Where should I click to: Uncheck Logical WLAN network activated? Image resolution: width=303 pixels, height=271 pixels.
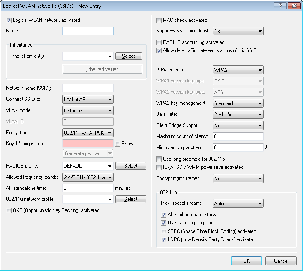pos(9,20)
